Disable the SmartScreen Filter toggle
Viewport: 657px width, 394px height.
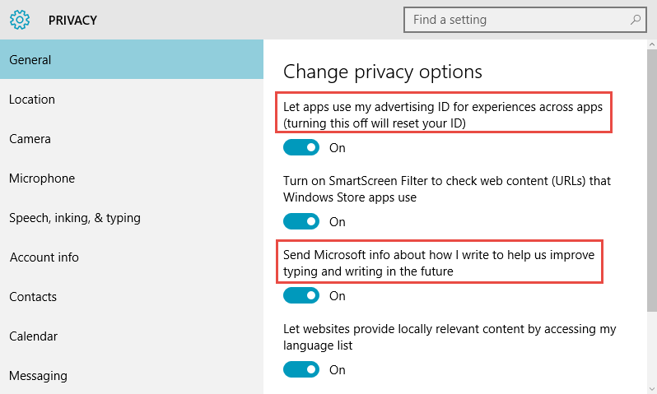[x=301, y=221]
